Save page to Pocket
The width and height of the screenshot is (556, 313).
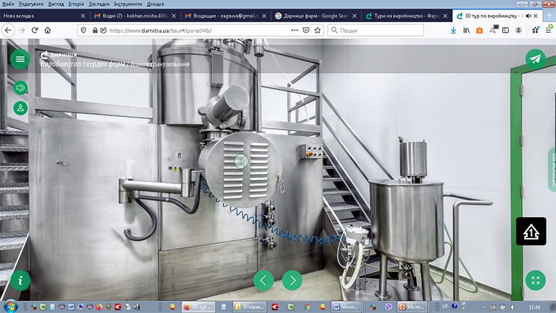click(306, 30)
